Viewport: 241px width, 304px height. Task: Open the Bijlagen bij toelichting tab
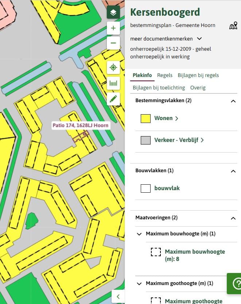[x=159, y=88]
